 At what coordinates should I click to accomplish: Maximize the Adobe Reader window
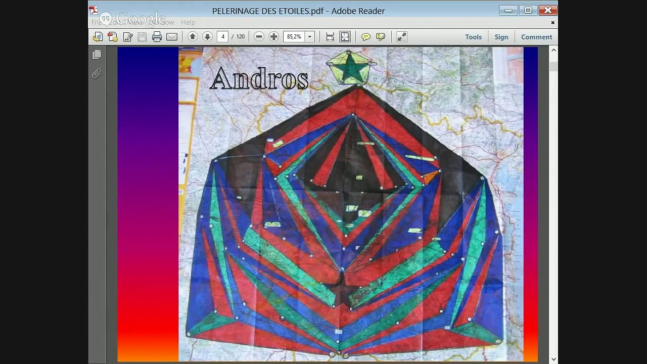[x=528, y=10]
